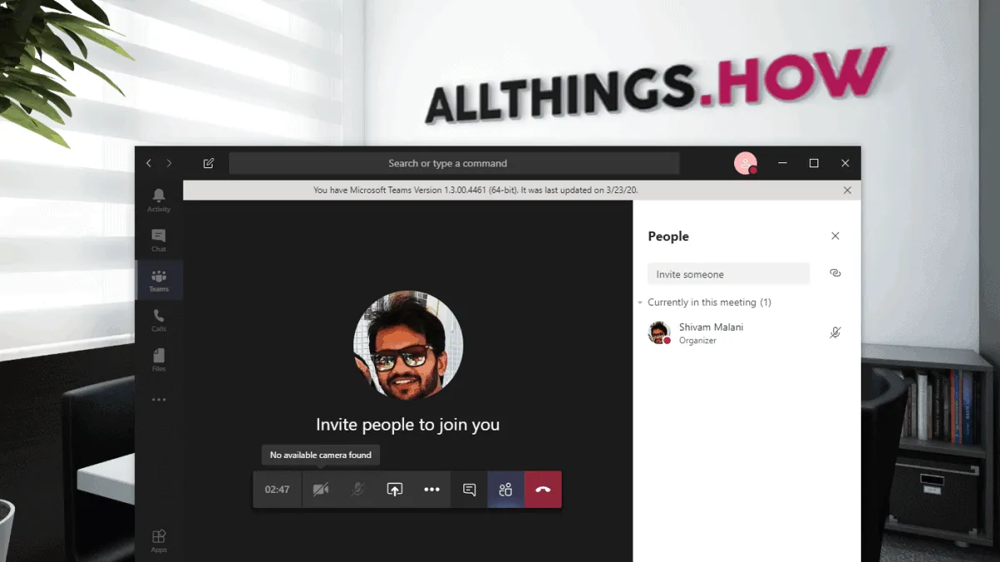Open more actions menu in call bar
Viewport: 1000px width, 562px height.
pos(432,490)
